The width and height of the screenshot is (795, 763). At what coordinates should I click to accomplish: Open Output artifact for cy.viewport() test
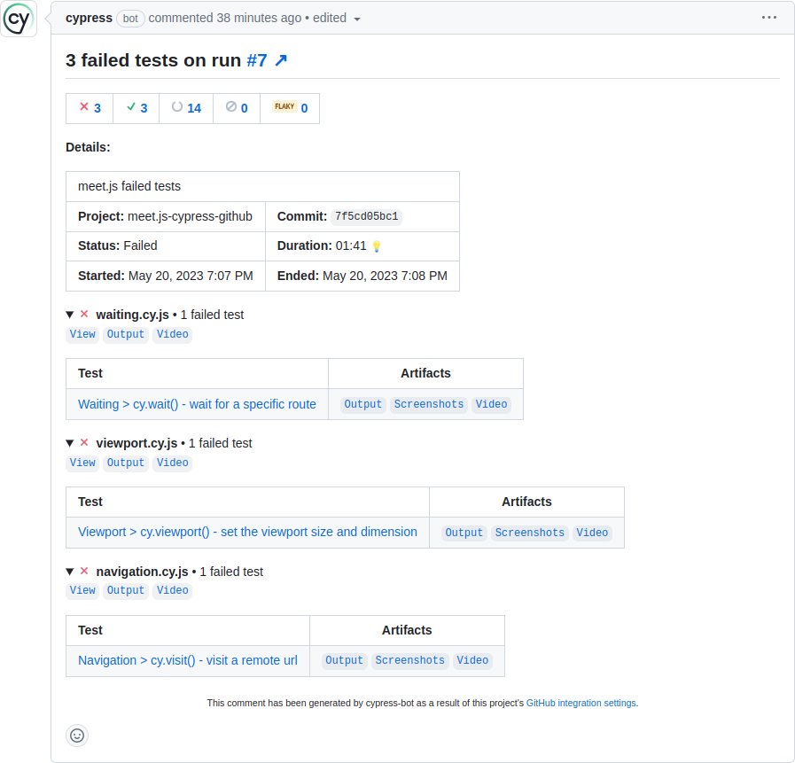point(464,533)
